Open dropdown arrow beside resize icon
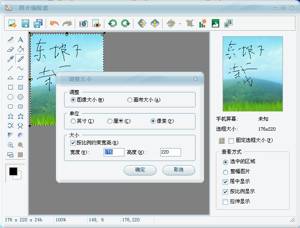 point(180,24)
